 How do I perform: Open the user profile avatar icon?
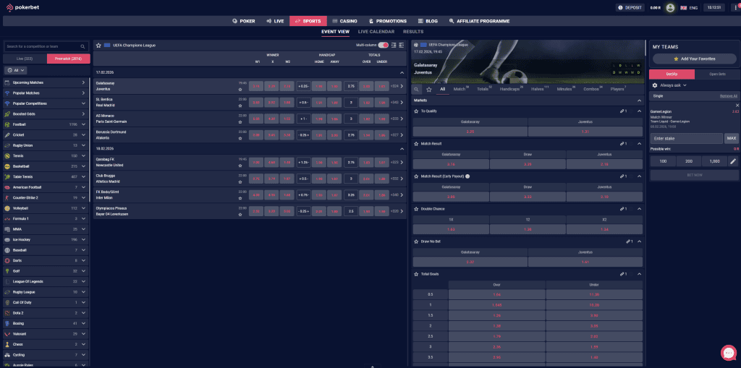coord(670,7)
